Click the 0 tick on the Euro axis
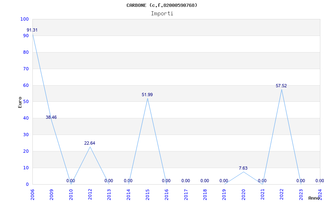Image resolution: width=324 pixels, height=202 pixels. click(27, 184)
